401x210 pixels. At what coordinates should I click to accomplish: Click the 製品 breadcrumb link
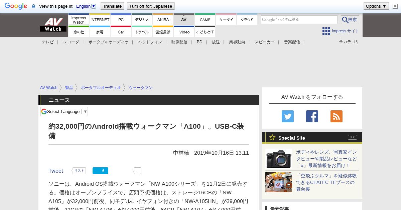69,88
